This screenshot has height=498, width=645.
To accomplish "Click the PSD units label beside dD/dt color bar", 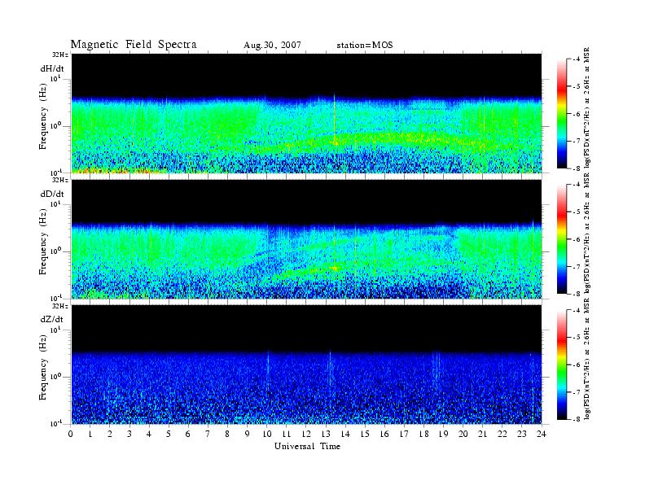I will click(x=587, y=233).
